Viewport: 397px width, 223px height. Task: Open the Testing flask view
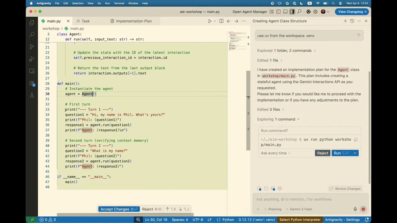coord(32,95)
